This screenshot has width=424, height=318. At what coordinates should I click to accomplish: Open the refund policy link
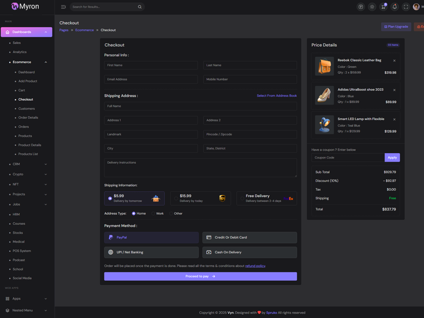tap(255, 266)
